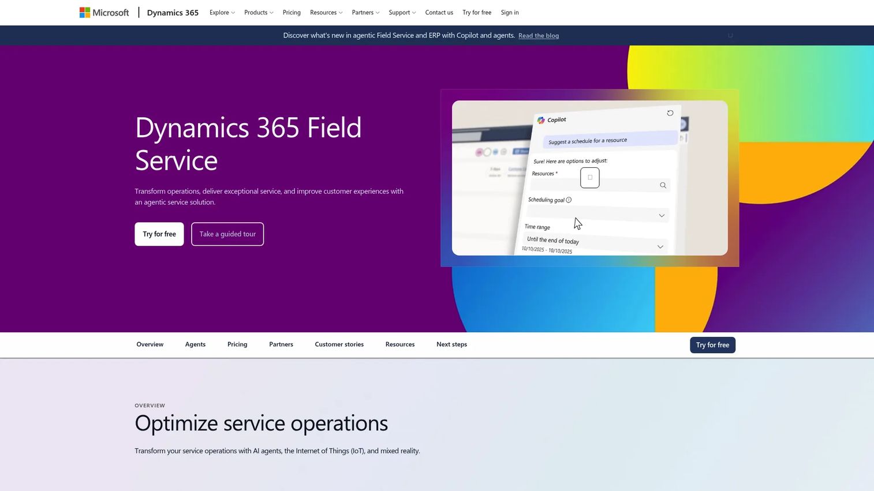Click the Optimize service operations heading
Image resolution: width=874 pixels, height=491 pixels.
262,423
